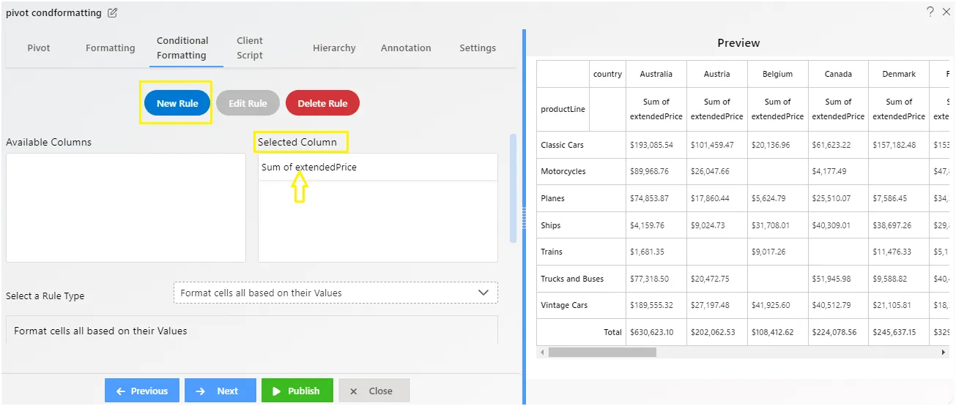Click the Edit Rule button

click(248, 103)
